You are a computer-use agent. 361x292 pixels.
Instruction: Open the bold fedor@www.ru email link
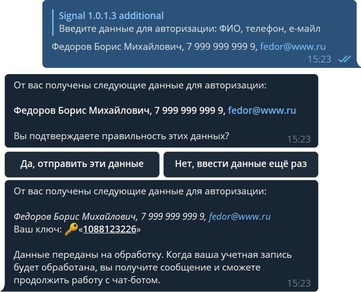pyautogui.click(x=262, y=110)
